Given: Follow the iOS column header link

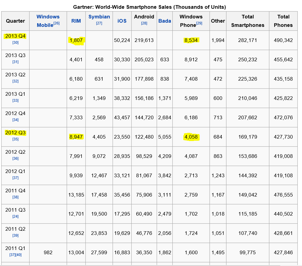Looking at the screenshot, I should [x=122, y=21].
